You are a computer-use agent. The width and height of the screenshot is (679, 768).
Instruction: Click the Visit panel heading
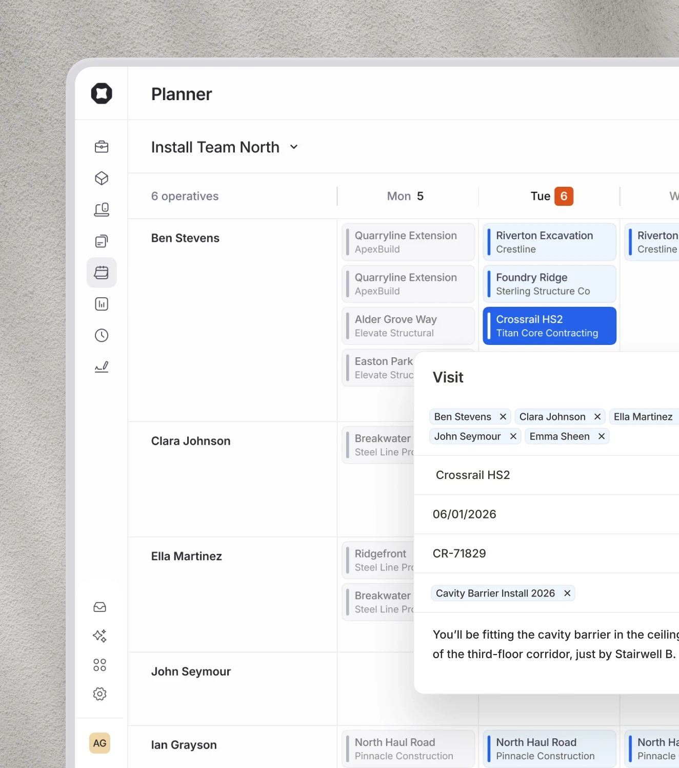click(448, 377)
